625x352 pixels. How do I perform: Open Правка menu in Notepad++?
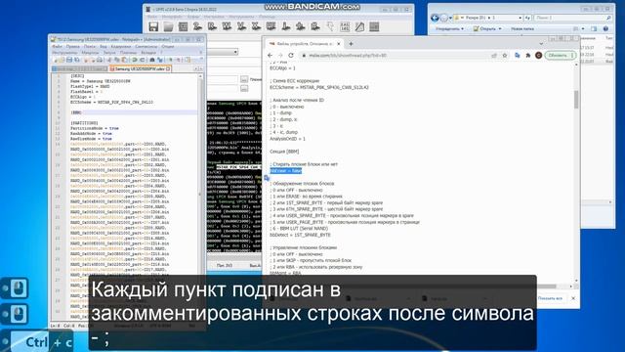tap(73, 46)
